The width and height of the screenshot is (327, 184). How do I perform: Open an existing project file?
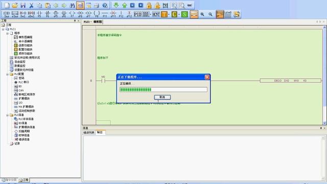[15, 5]
